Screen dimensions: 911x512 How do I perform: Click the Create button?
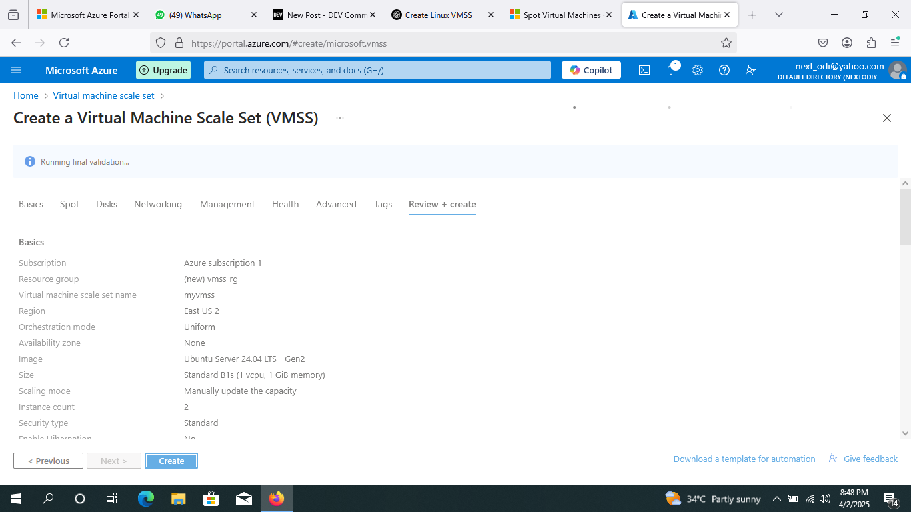pos(171,461)
